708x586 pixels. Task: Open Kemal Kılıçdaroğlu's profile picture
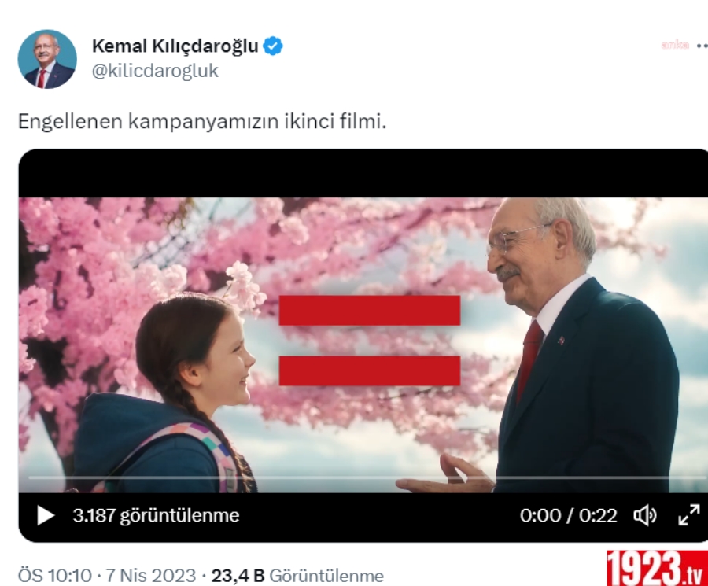(47, 59)
